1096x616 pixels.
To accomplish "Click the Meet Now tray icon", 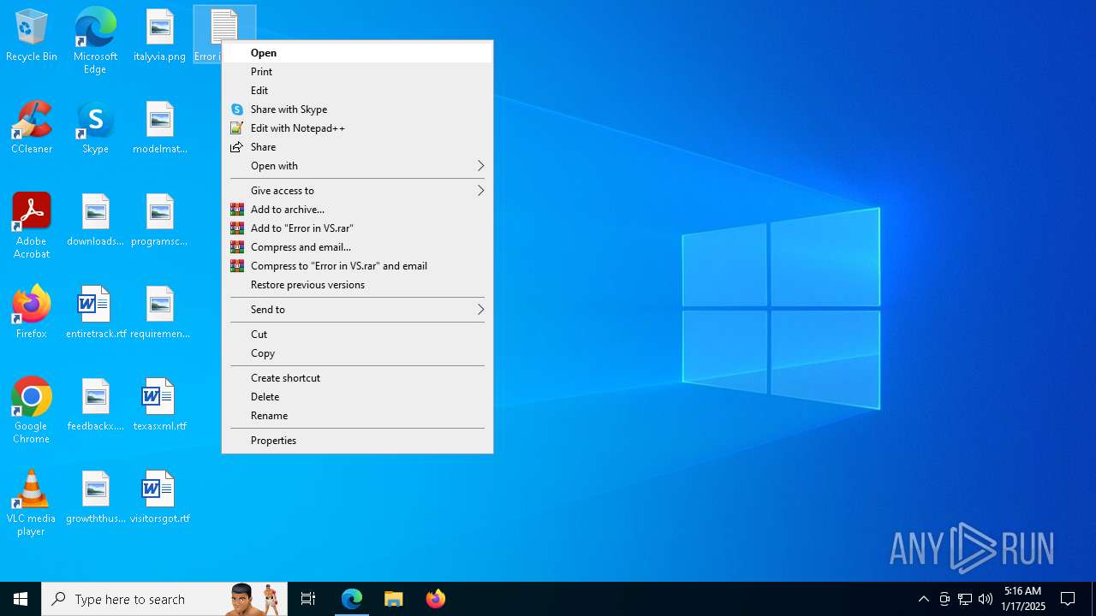I will coord(944,599).
